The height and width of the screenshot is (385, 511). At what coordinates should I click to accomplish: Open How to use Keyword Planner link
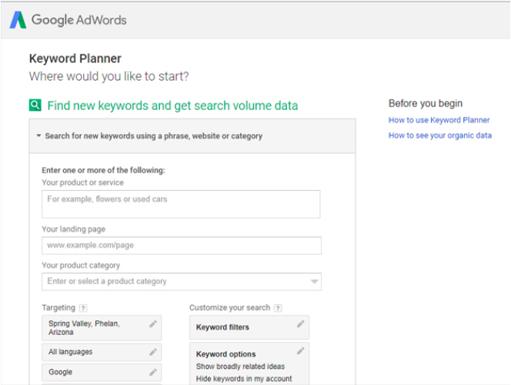pyautogui.click(x=439, y=120)
